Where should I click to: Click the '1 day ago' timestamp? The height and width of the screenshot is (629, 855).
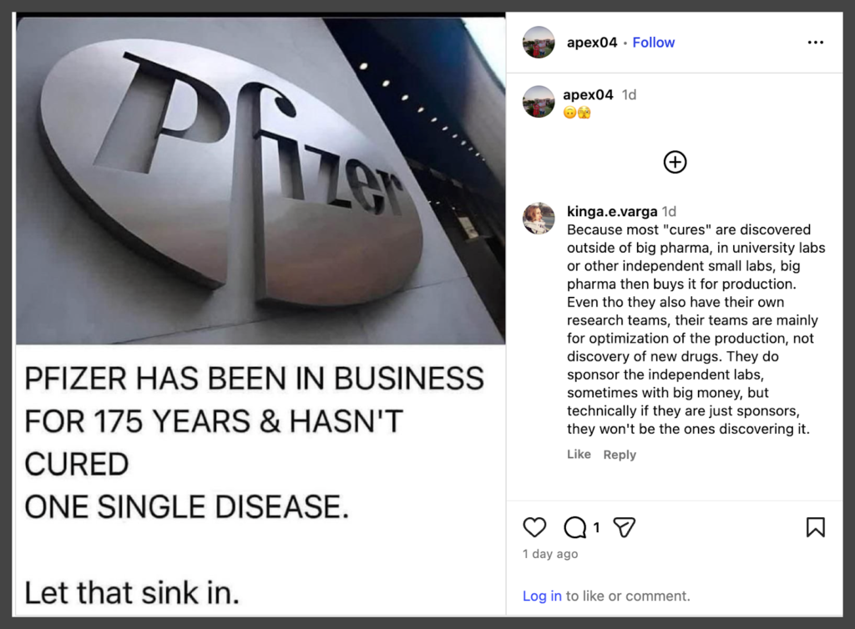point(550,554)
